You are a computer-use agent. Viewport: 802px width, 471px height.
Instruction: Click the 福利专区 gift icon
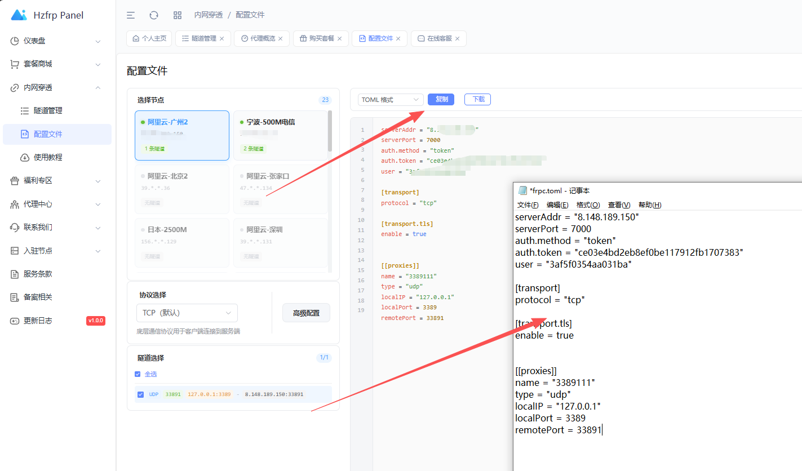[15, 181]
